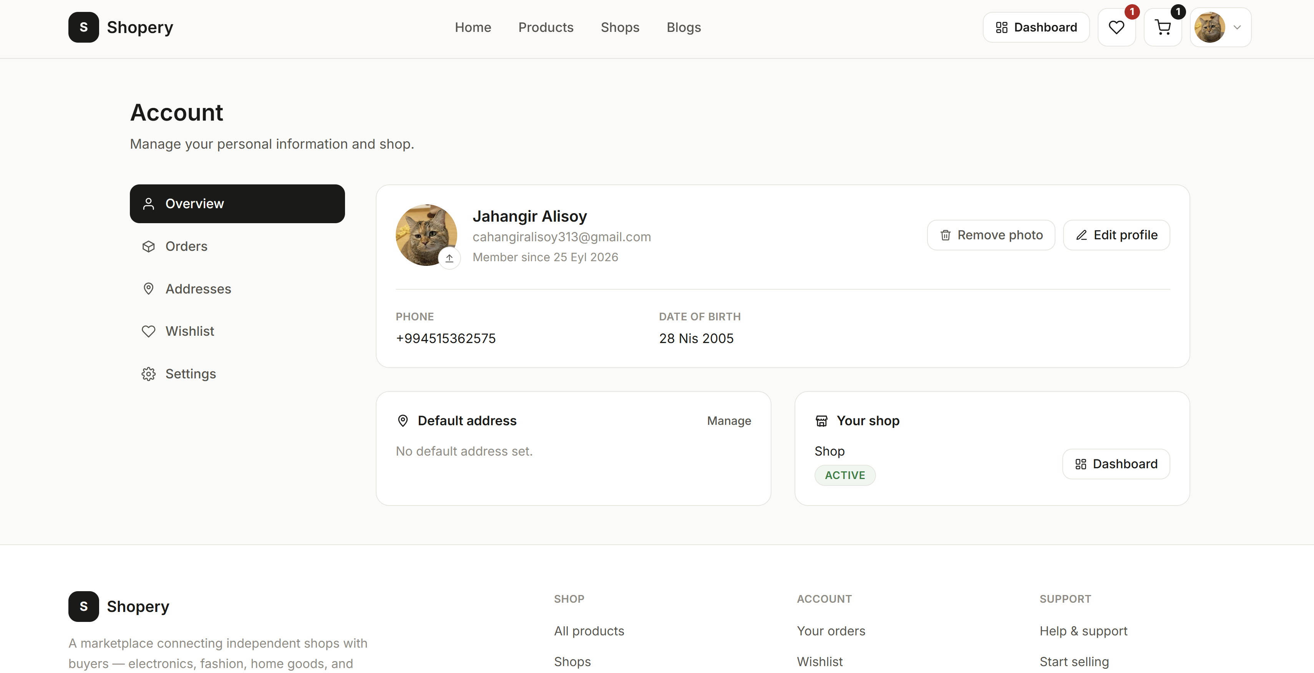Open the Settings sidebar tab
This screenshot has width=1314, height=673.
(237, 374)
